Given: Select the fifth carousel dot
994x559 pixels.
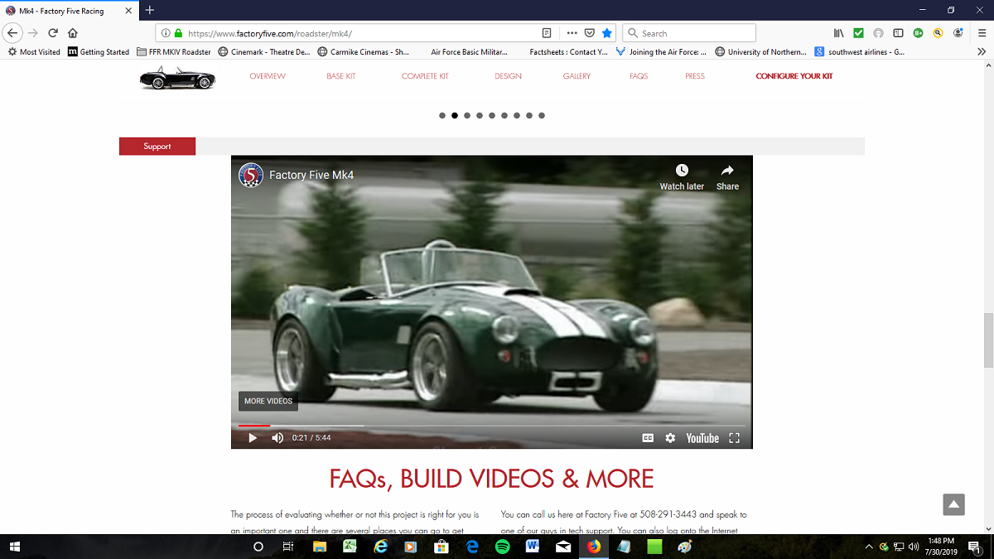Looking at the screenshot, I should click(x=492, y=116).
